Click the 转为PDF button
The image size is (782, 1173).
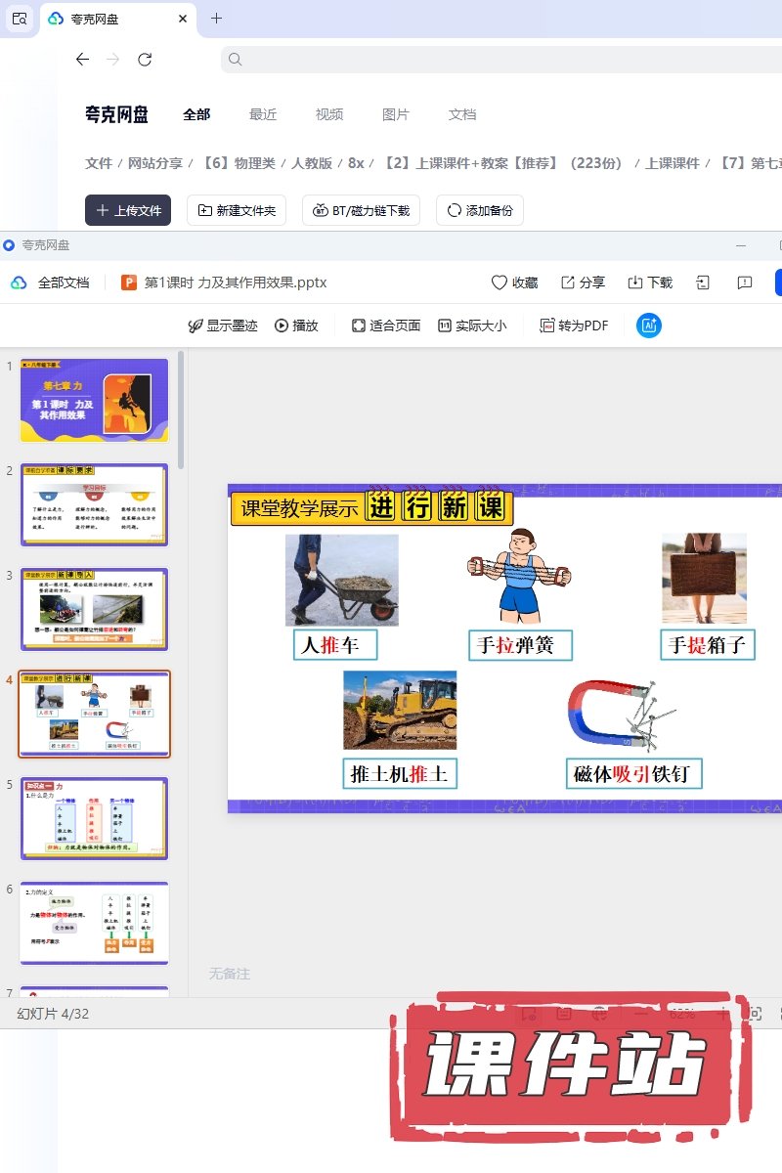(574, 326)
